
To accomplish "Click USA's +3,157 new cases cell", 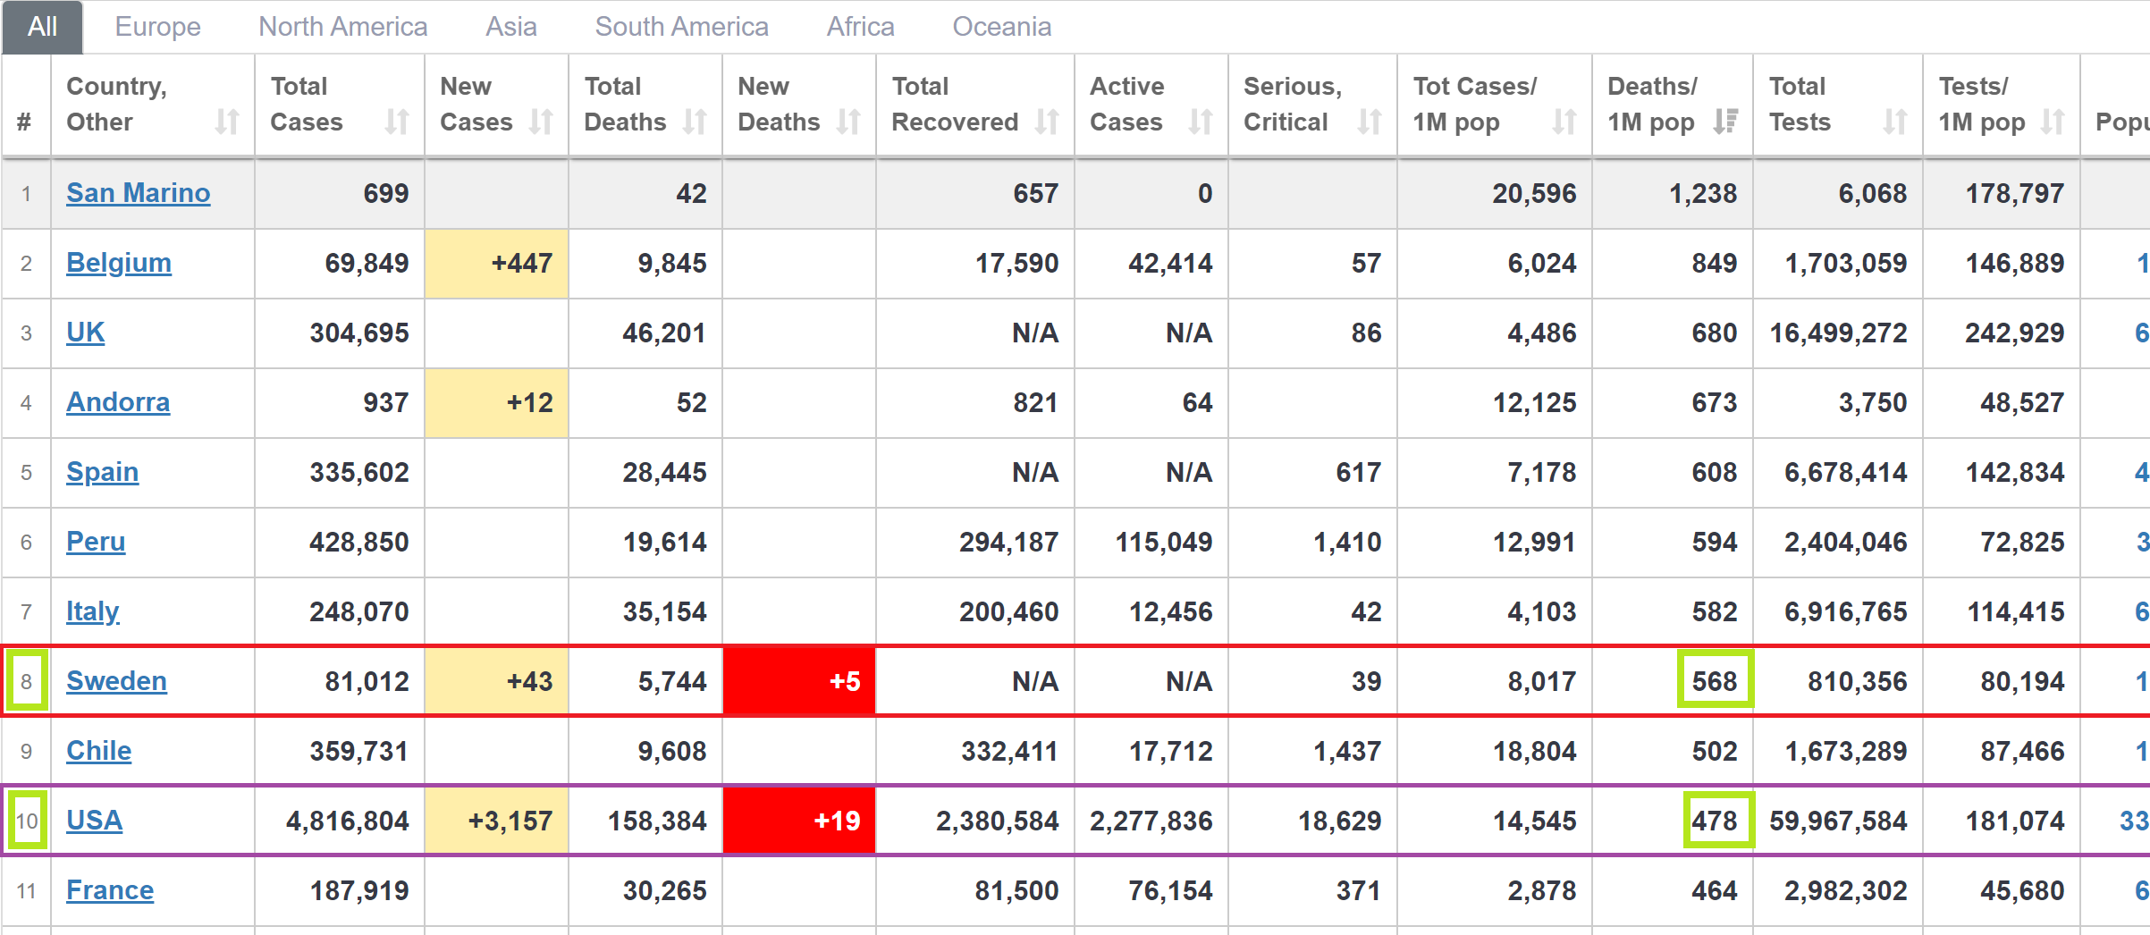I will tap(497, 821).
